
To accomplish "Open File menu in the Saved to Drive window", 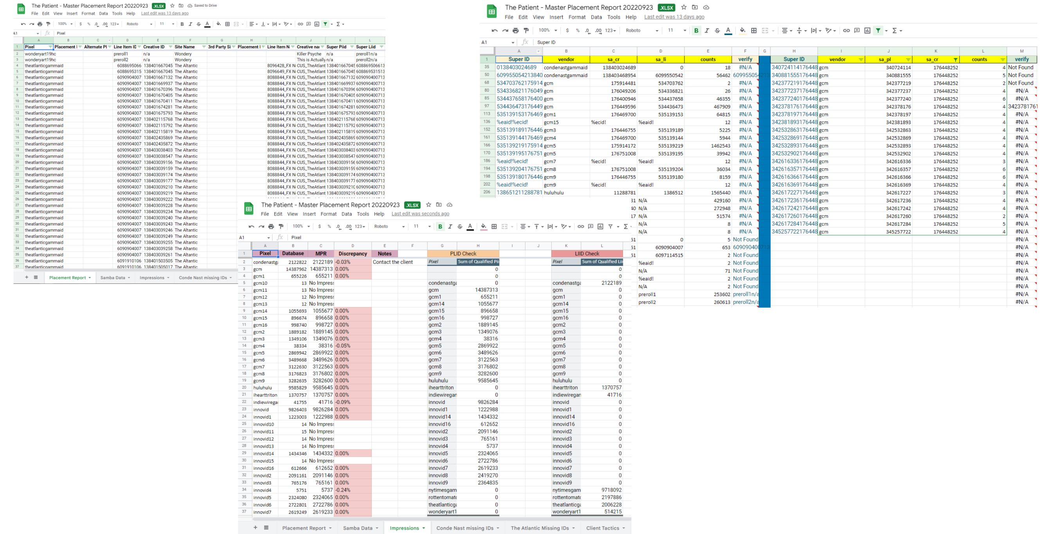I will point(35,13).
